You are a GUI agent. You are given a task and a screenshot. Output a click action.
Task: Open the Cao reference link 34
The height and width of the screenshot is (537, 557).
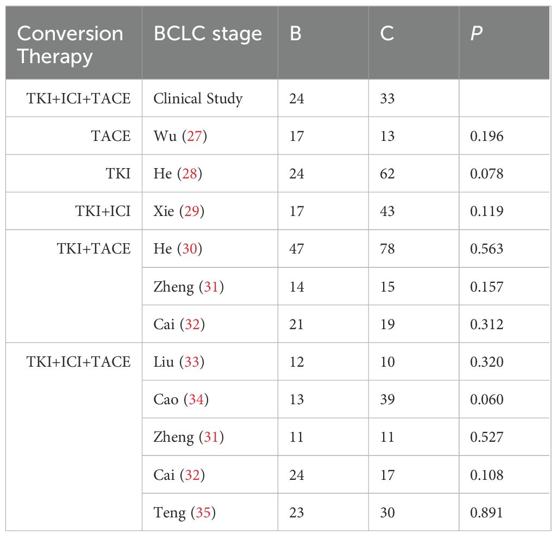(x=196, y=399)
